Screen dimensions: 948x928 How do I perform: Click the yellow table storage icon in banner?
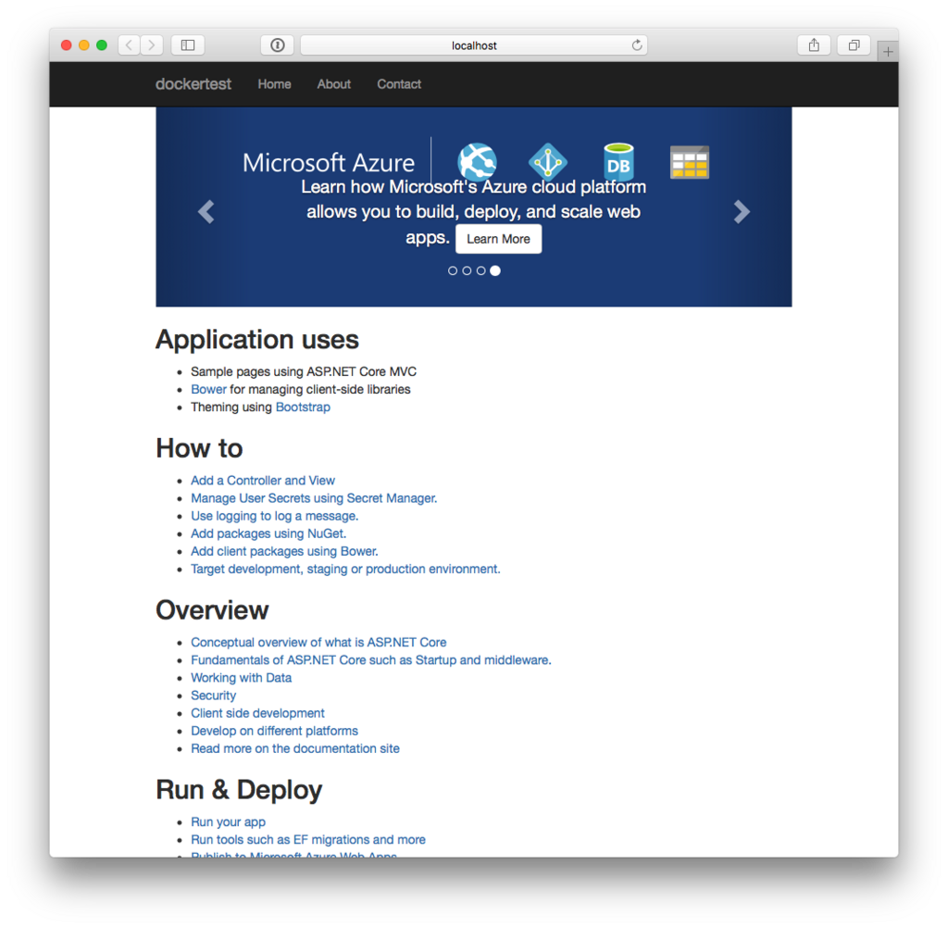pyautogui.click(x=690, y=162)
